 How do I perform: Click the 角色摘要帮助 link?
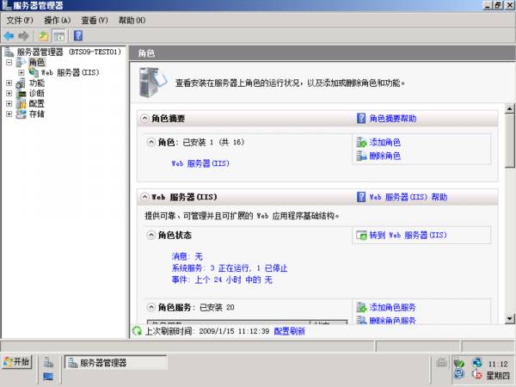coord(393,119)
